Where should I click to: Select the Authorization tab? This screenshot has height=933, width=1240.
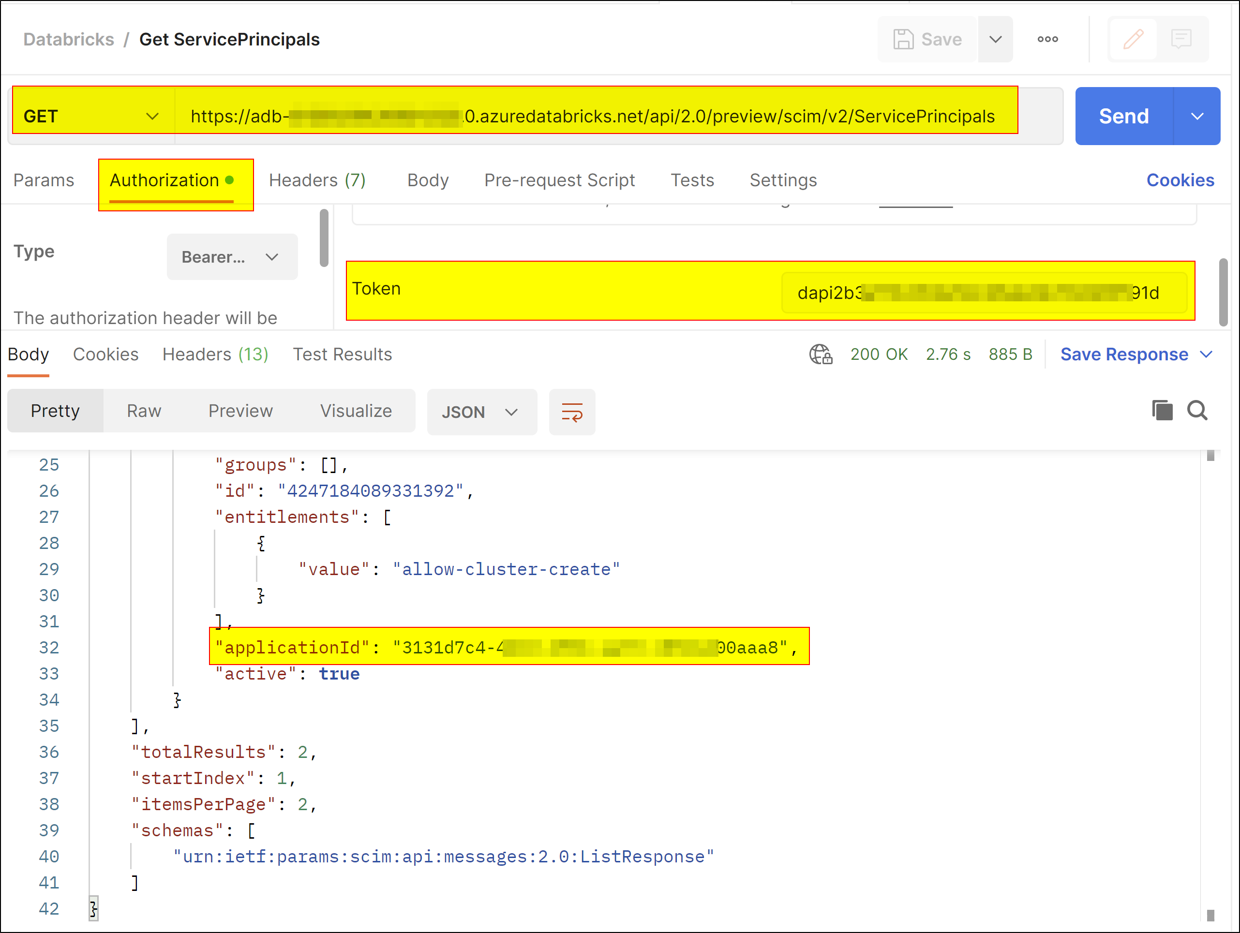tap(172, 180)
